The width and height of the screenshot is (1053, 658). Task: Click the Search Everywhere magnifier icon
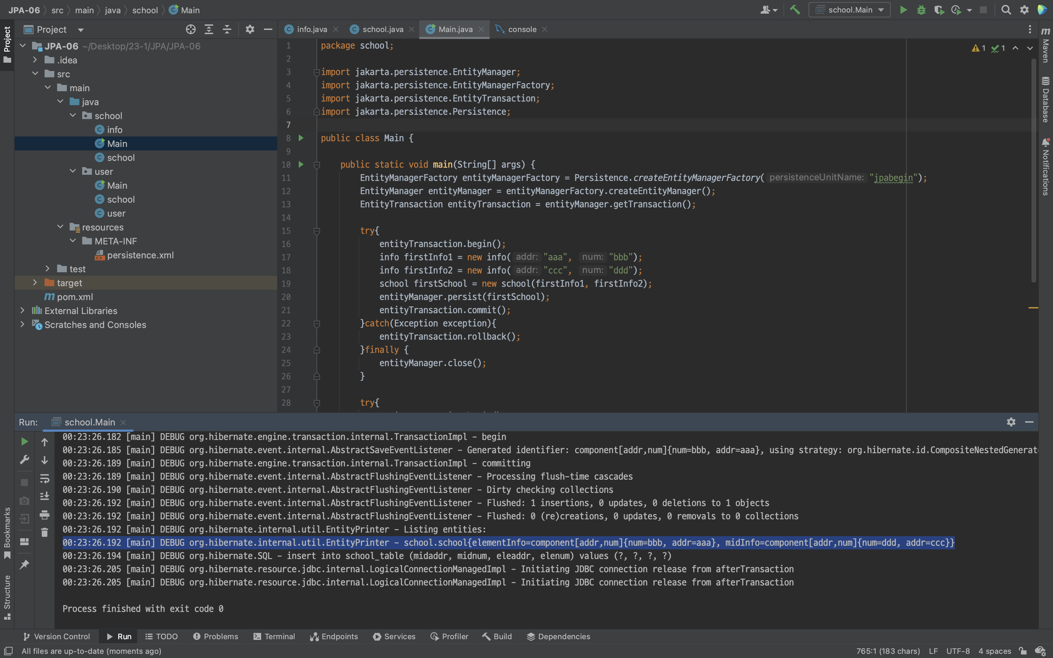pos(1006,10)
